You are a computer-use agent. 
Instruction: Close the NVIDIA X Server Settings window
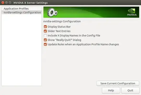[3, 3]
